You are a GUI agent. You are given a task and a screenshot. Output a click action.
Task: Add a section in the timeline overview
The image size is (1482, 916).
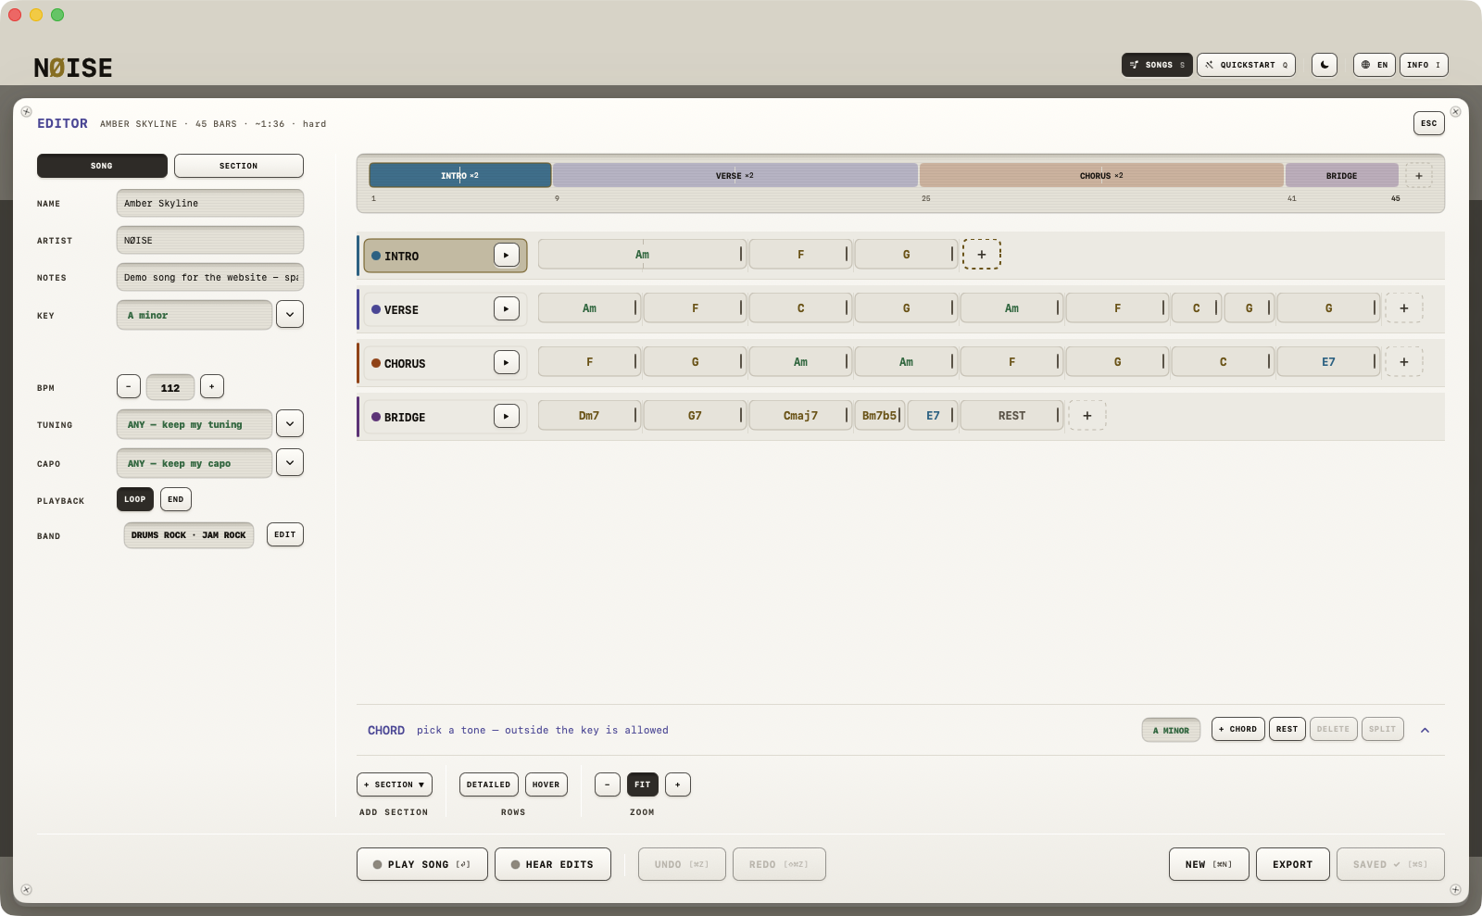click(1418, 175)
